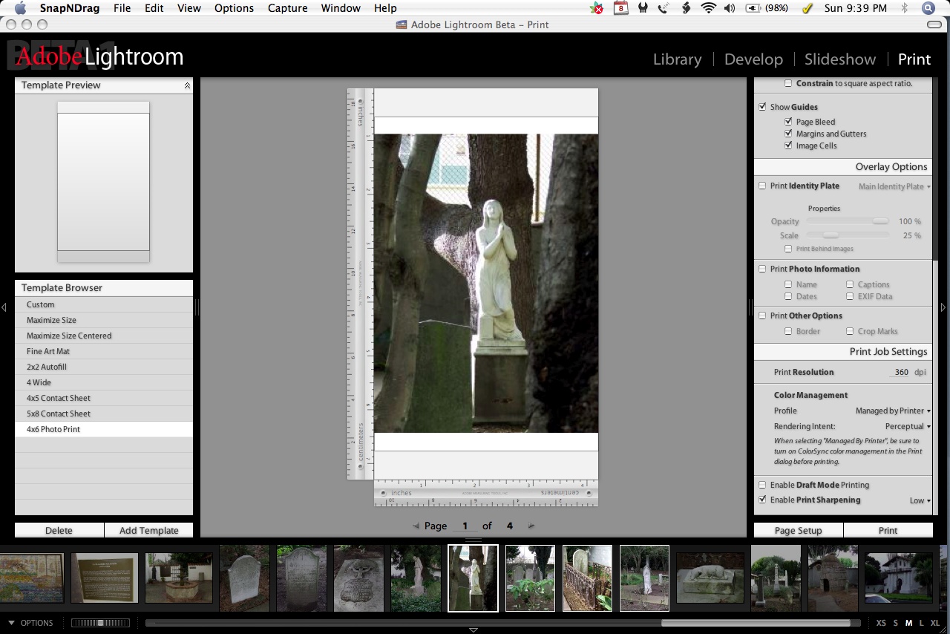Switch to the Develop module

pyautogui.click(x=753, y=59)
